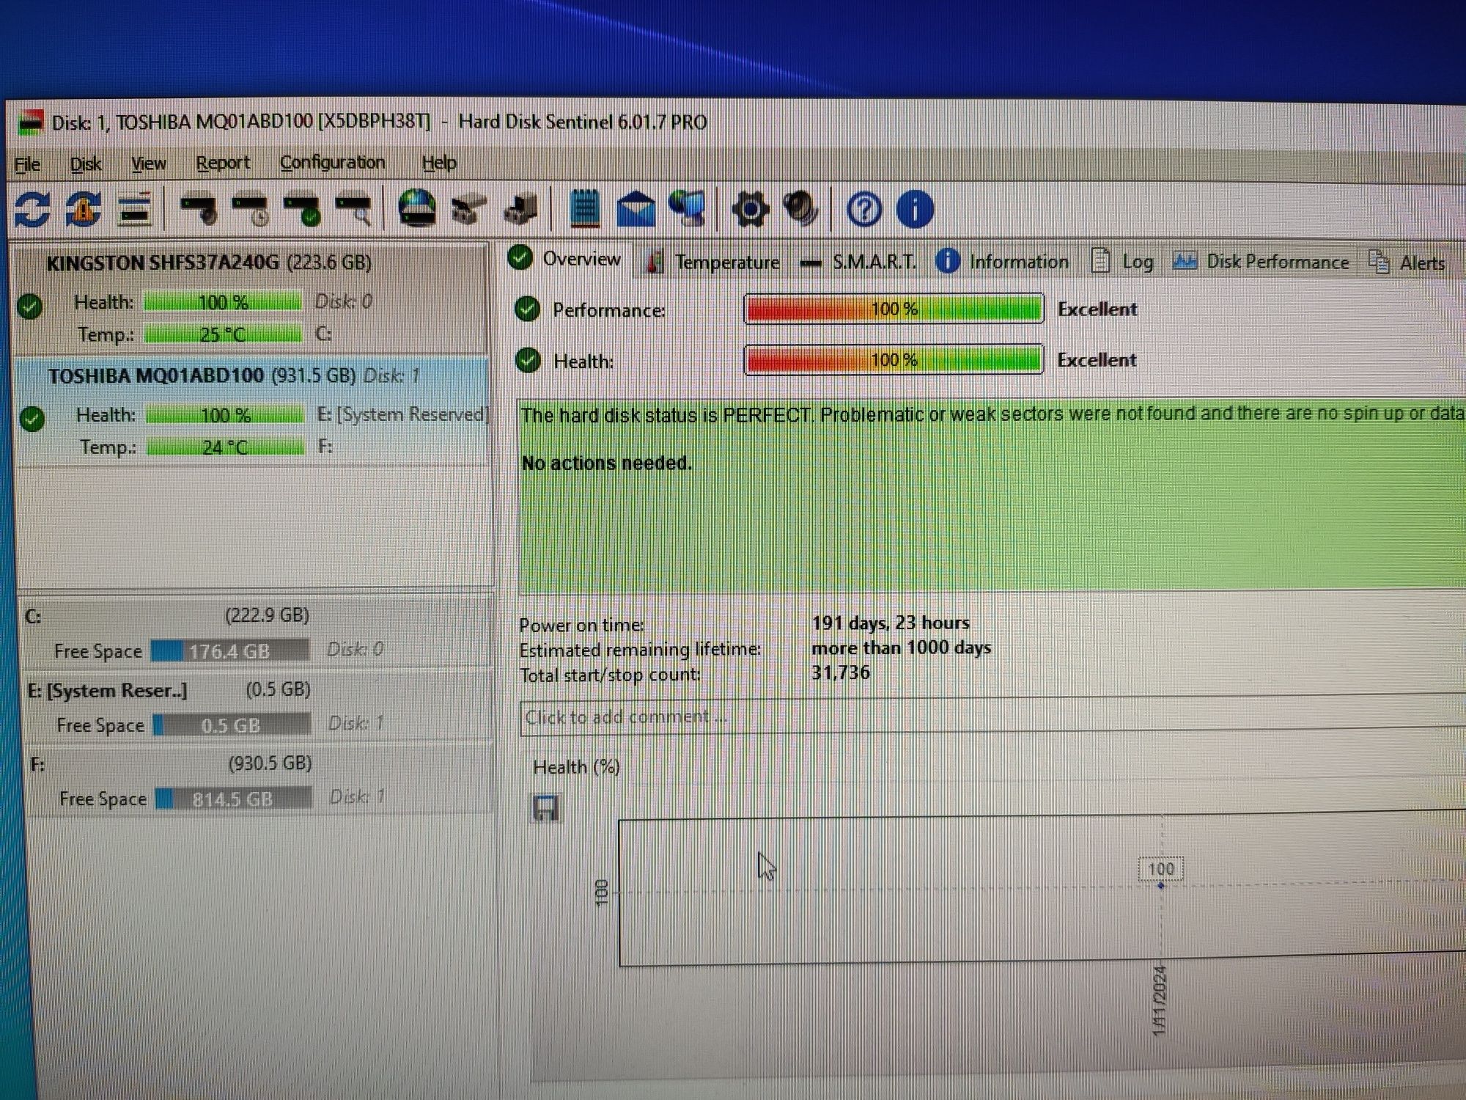Switch to the Alerts tab
The image size is (1466, 1100).
pos(1407,263)
